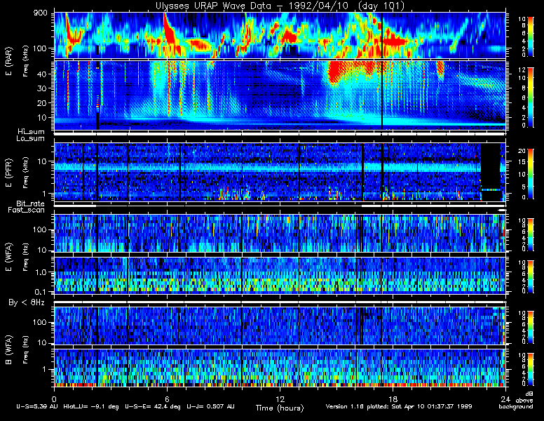Click the color bar beside the 900 kHz RAR panel
544x421 pixels.
tap(530, 36)
